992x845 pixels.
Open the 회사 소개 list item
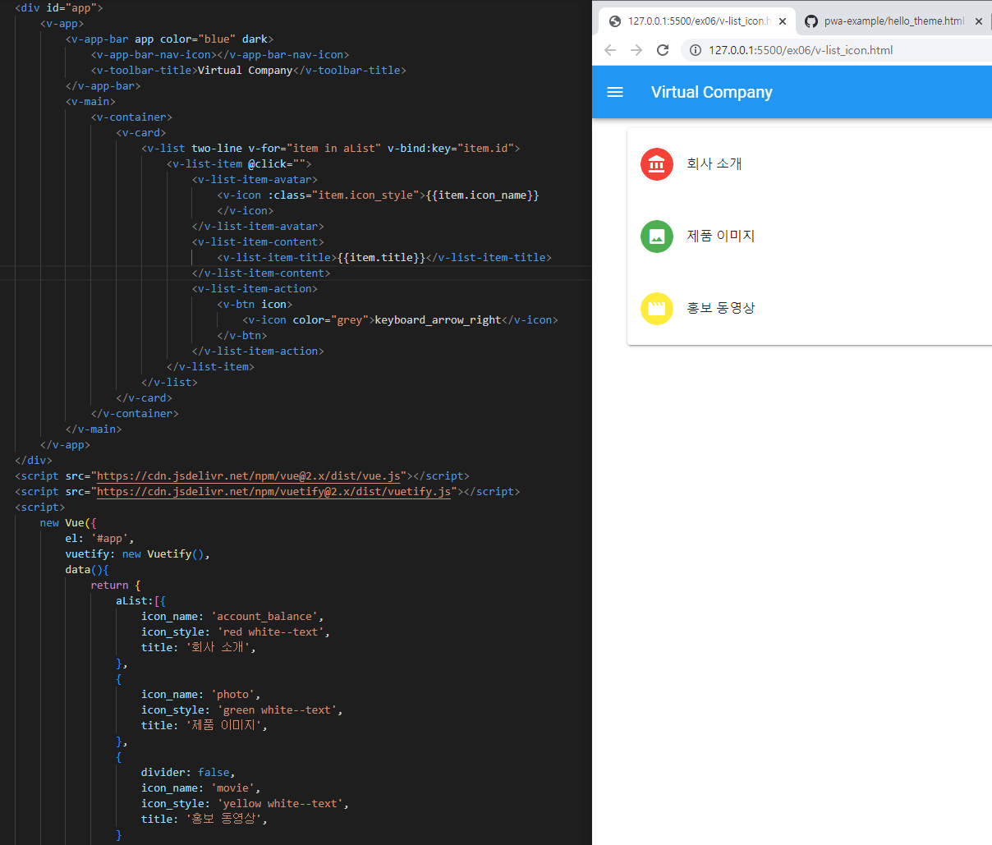[x=810, y=164]
